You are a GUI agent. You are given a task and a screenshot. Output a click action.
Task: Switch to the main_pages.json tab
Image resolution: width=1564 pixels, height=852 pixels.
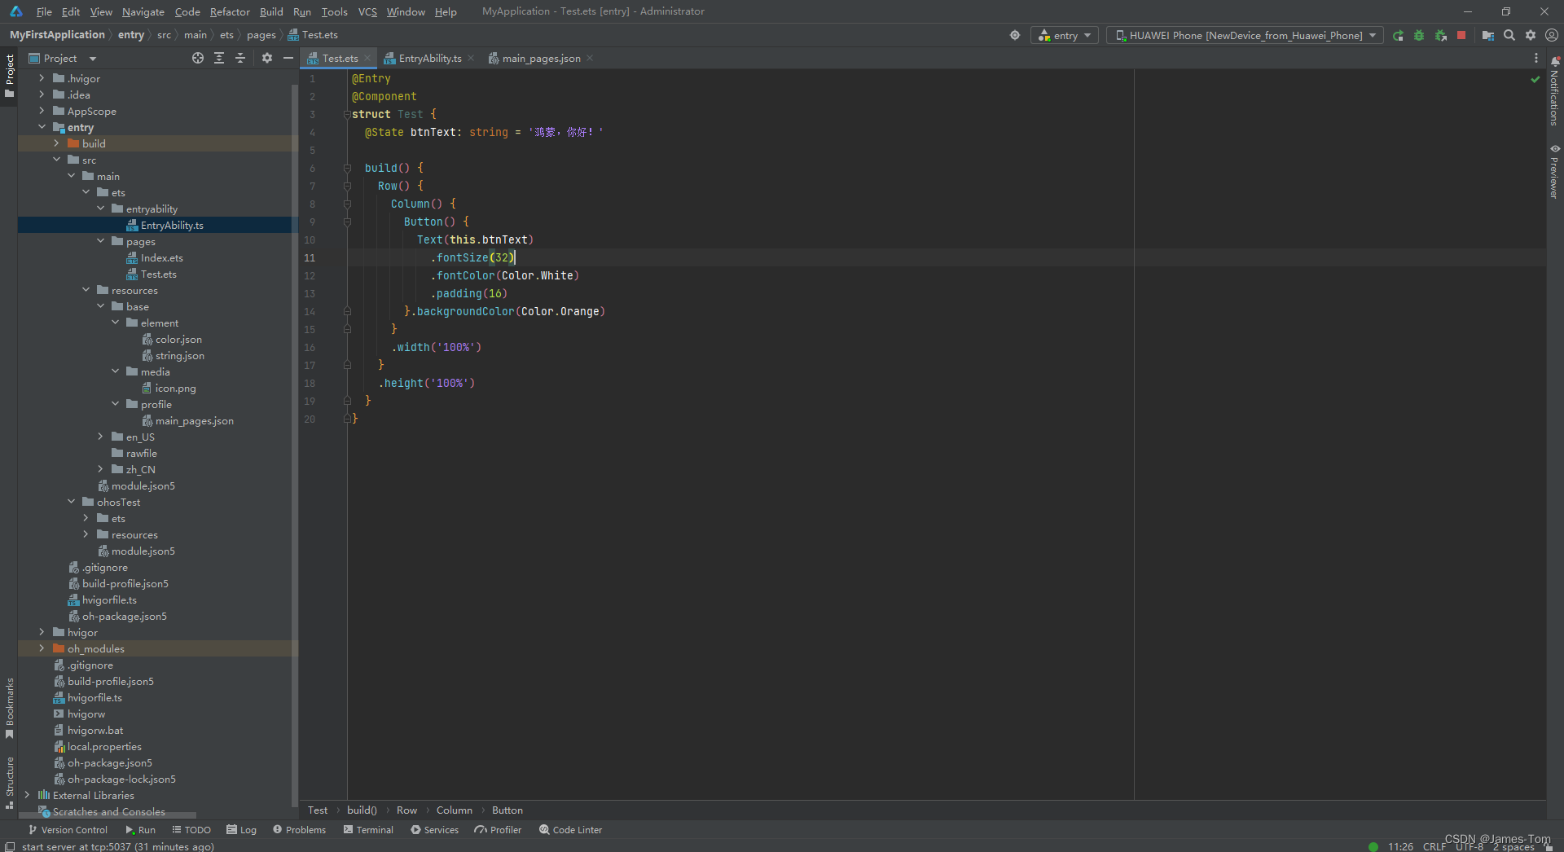point(541,58)
